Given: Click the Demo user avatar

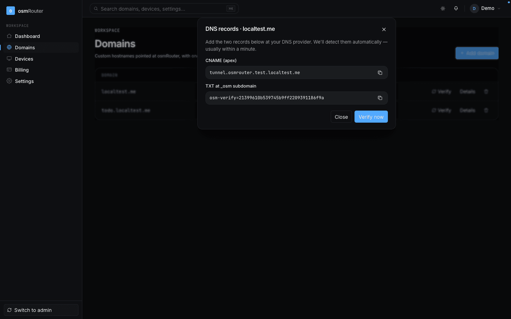Looking at the screenshot, I should (474, 9).
